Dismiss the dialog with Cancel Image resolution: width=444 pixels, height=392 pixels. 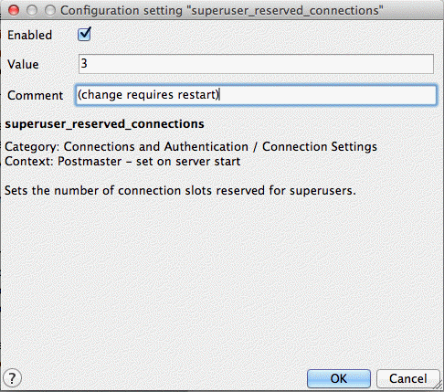[x=408, y=378]
